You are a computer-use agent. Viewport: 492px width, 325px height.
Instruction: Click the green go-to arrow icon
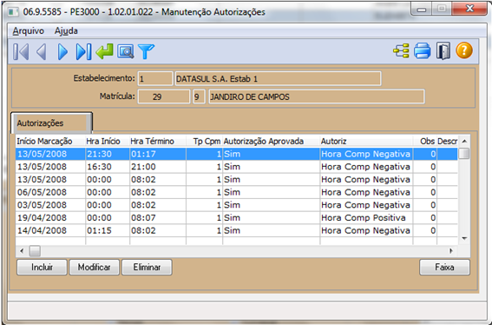pos(104,51)
